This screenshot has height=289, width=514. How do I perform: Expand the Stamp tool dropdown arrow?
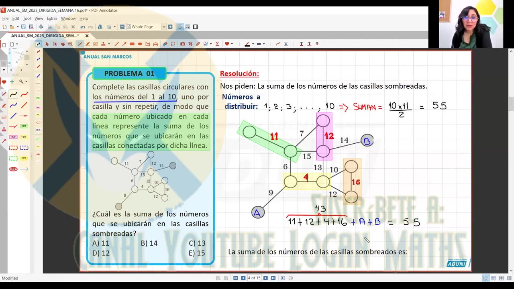coord(109,44)
